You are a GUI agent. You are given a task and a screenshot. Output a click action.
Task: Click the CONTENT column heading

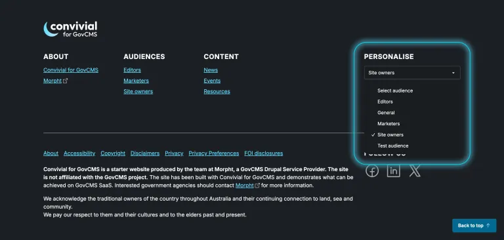pyautogui.click(x=221, y=56)
